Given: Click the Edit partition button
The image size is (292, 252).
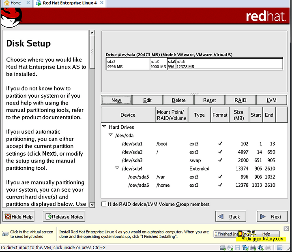Looking at the screenshot, I should pyautogui.click(x=147, y=100).
